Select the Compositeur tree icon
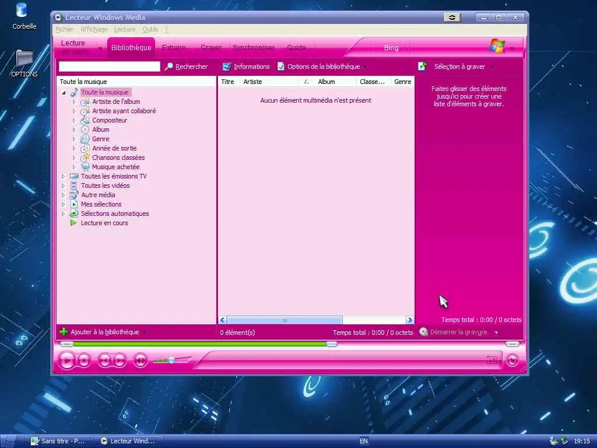This screenshot has height=448, width=597. [x=85, y=120]
